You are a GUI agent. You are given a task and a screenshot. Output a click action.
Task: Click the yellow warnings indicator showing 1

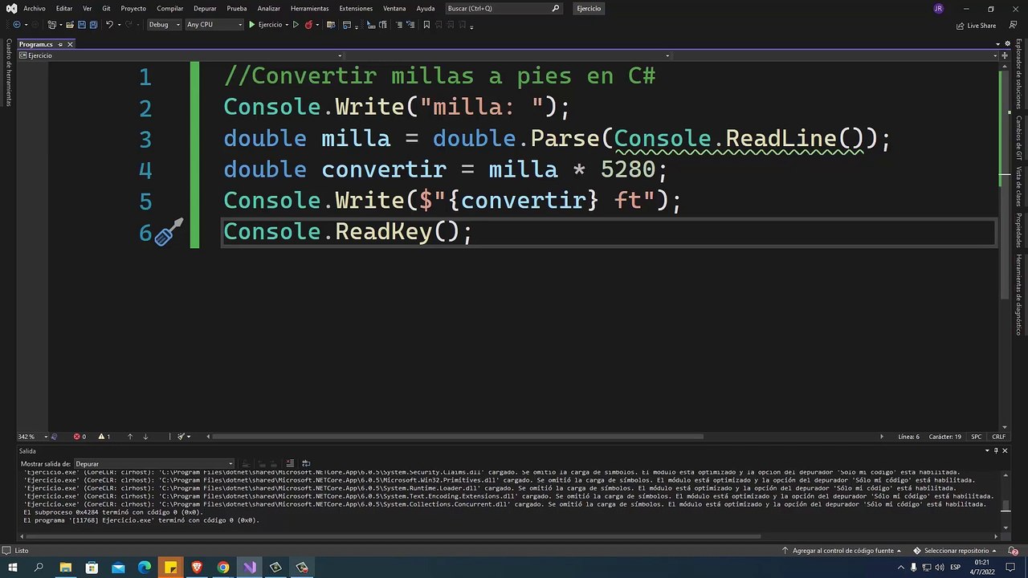(104, 437)
